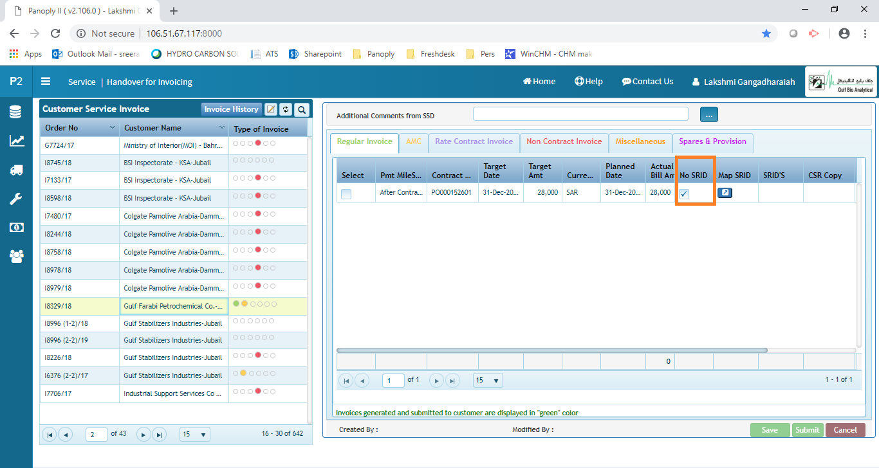This screenshot has width=879, height=468.
Task: Open the money finance sidebar icon
Action: [x=16, y=228]
